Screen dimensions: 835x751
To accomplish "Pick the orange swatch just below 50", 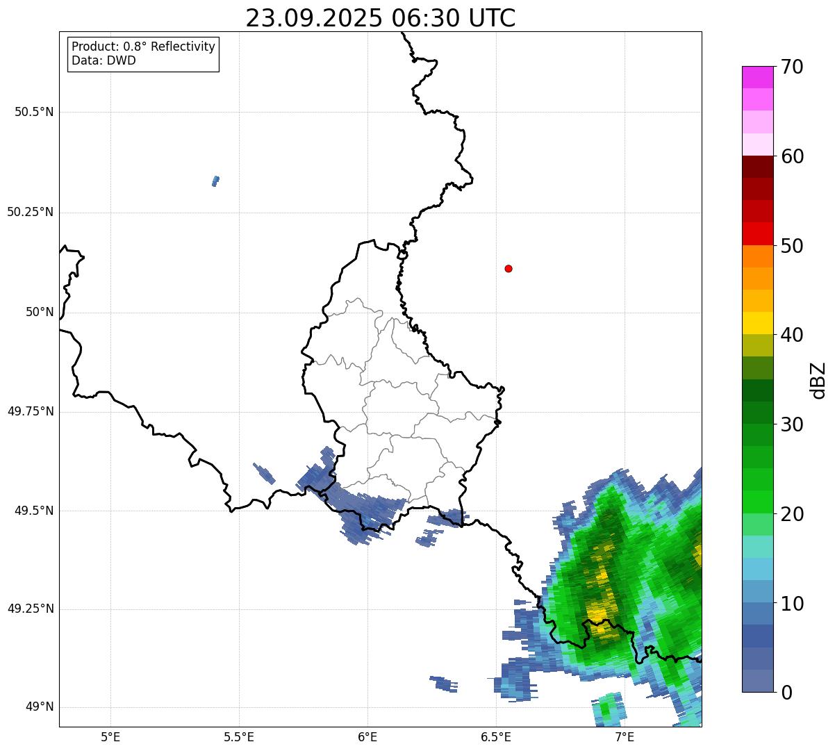I will [x=757, y=256].
